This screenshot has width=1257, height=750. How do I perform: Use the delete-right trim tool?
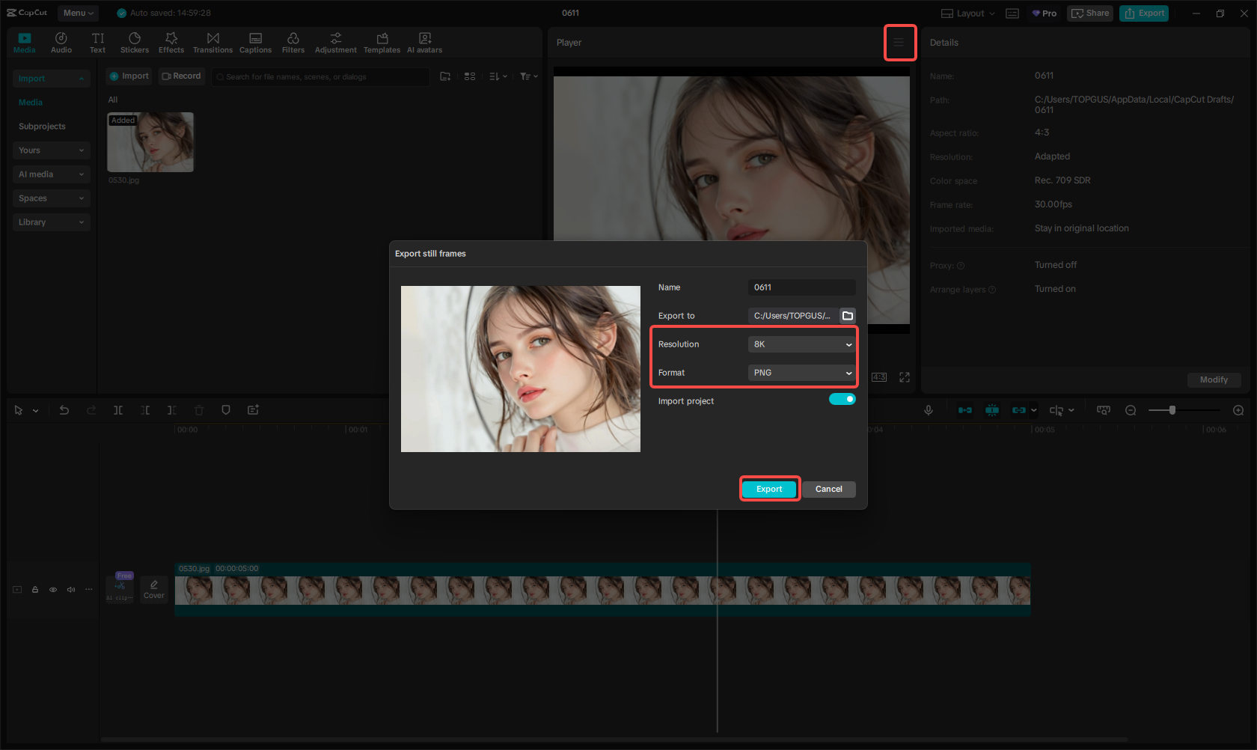pos(172,410)
